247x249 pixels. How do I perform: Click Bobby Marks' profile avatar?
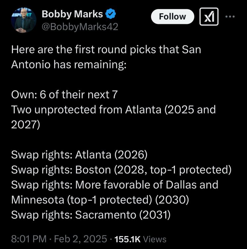pyautogui.click(x=23, y=21)
